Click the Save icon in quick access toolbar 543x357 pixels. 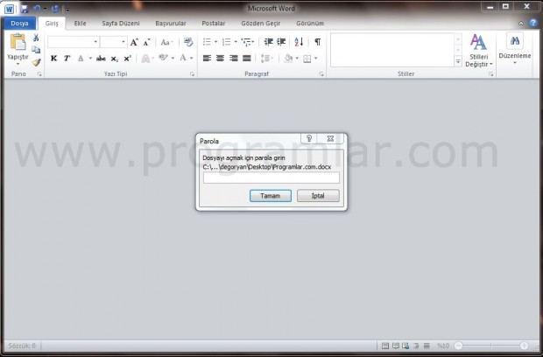click(25, 9)
